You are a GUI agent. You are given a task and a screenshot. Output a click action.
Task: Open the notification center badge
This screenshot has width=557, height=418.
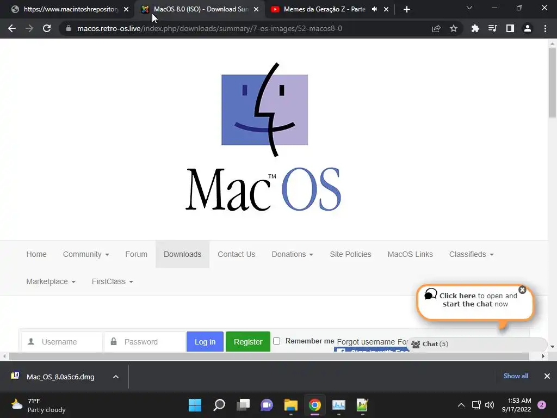click(542, 405)
